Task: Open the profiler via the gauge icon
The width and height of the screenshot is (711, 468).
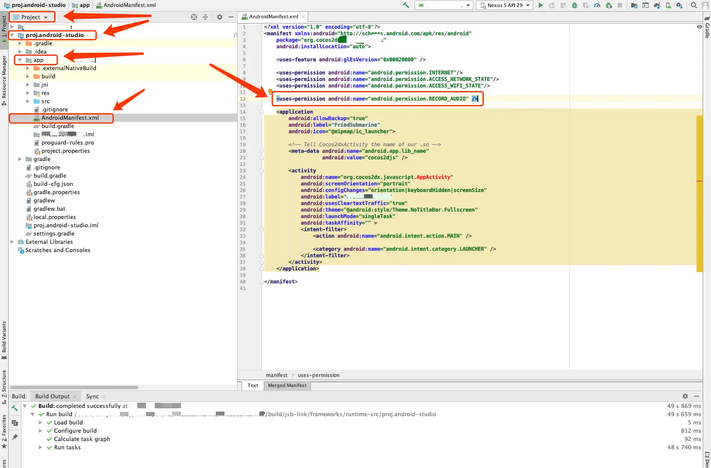Action: pos(597,5)
